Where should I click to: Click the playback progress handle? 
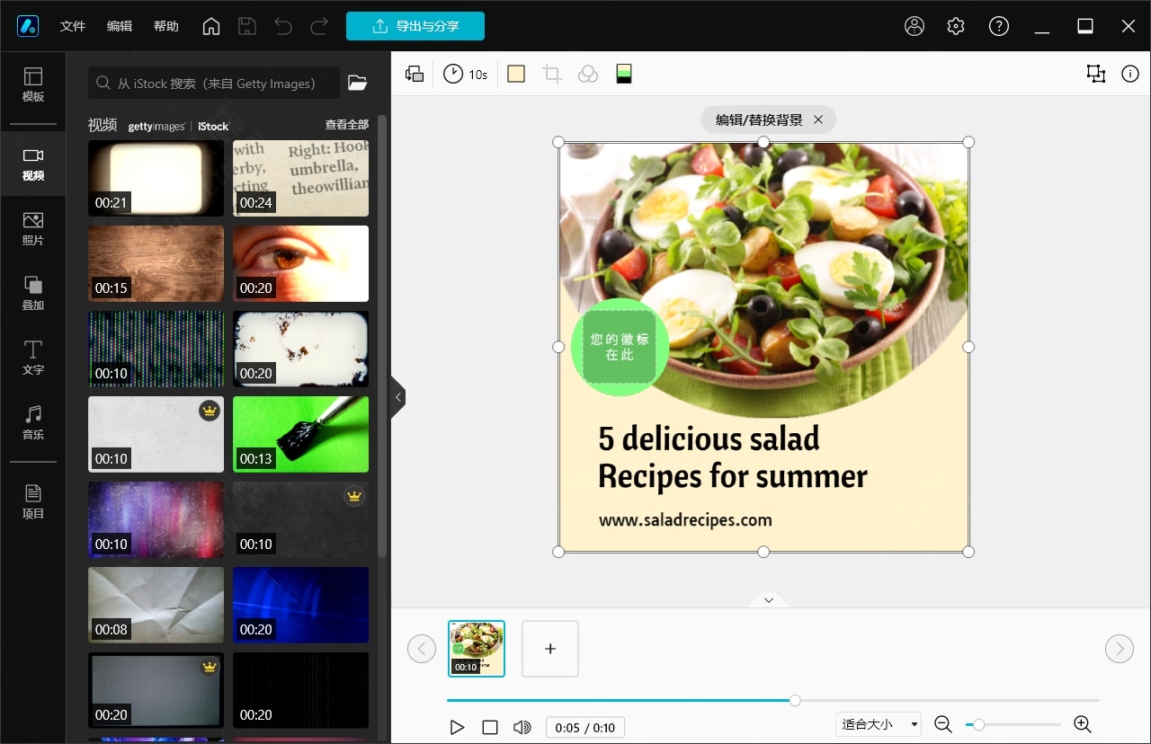(x=795, y=700)
